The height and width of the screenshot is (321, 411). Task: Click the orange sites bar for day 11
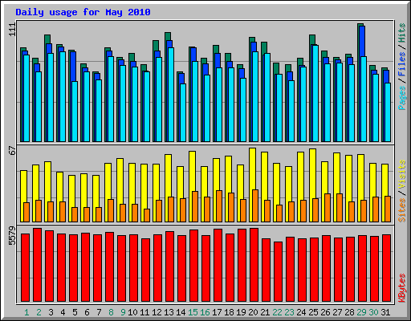[x=147, y=215]
